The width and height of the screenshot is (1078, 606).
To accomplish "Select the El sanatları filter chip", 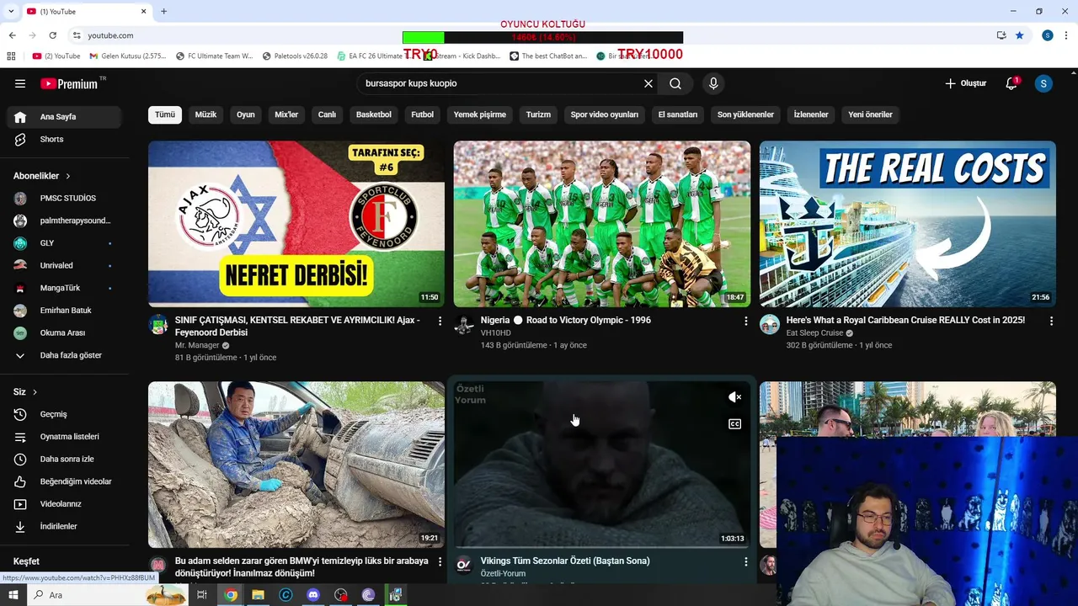I will tap(678, 114).
